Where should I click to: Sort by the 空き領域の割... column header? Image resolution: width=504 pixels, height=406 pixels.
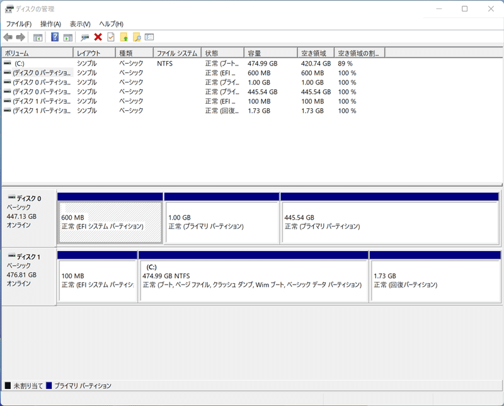[x=360, y=53]
